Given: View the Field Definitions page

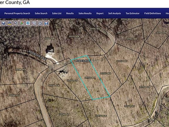Looking at the screenshot, I should (x=153, y=14).
